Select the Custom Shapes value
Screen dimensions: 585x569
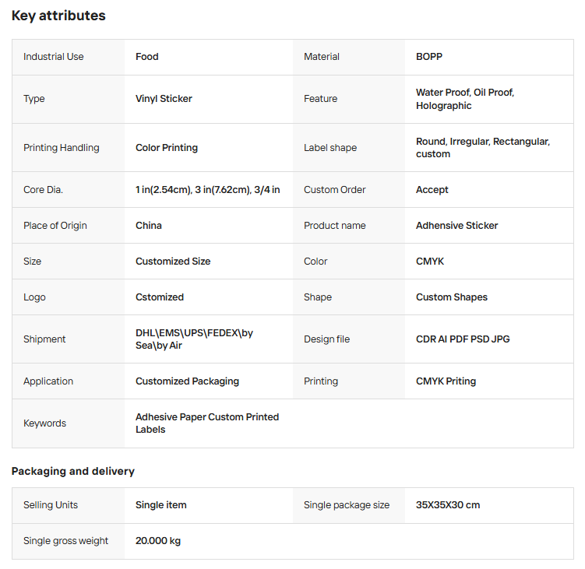coord(451,297)
